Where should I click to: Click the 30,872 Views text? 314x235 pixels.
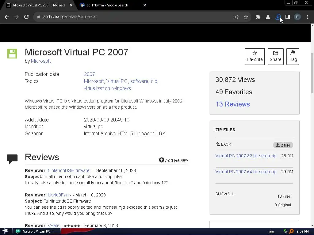[x=235, y=80]
